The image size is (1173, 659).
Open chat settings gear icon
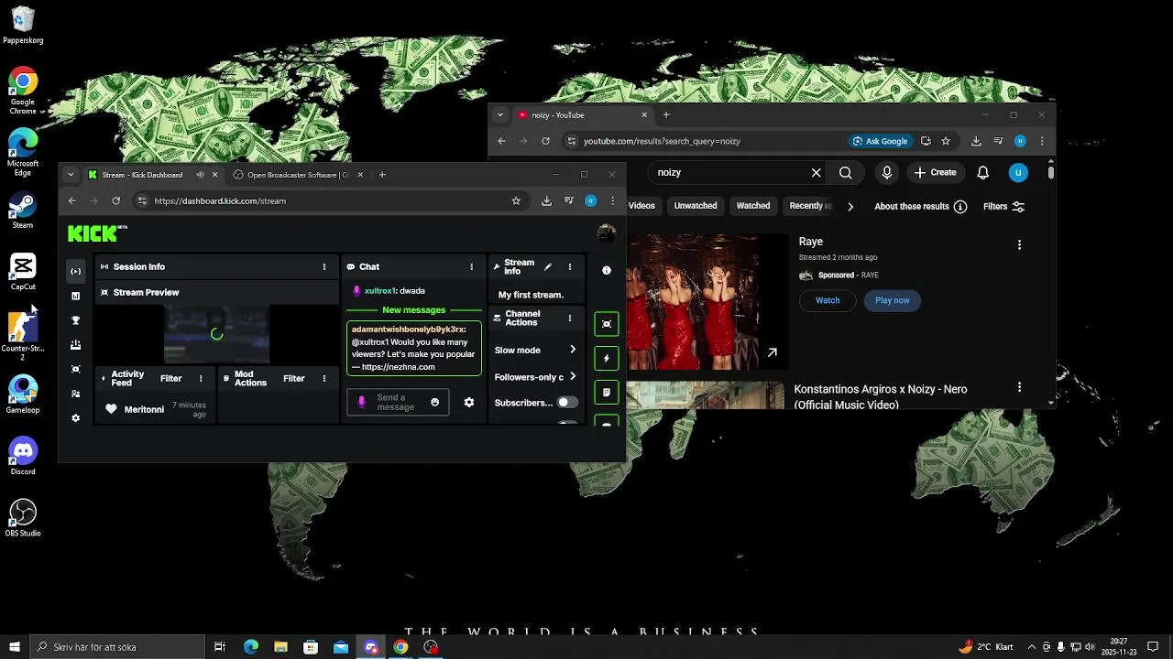(469, 402)
